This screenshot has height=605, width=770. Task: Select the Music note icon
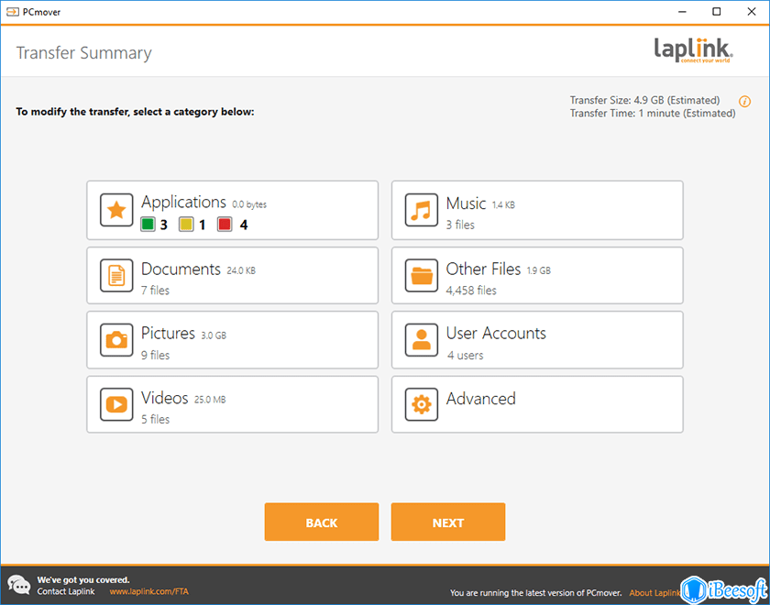click(x=421, y=210)
